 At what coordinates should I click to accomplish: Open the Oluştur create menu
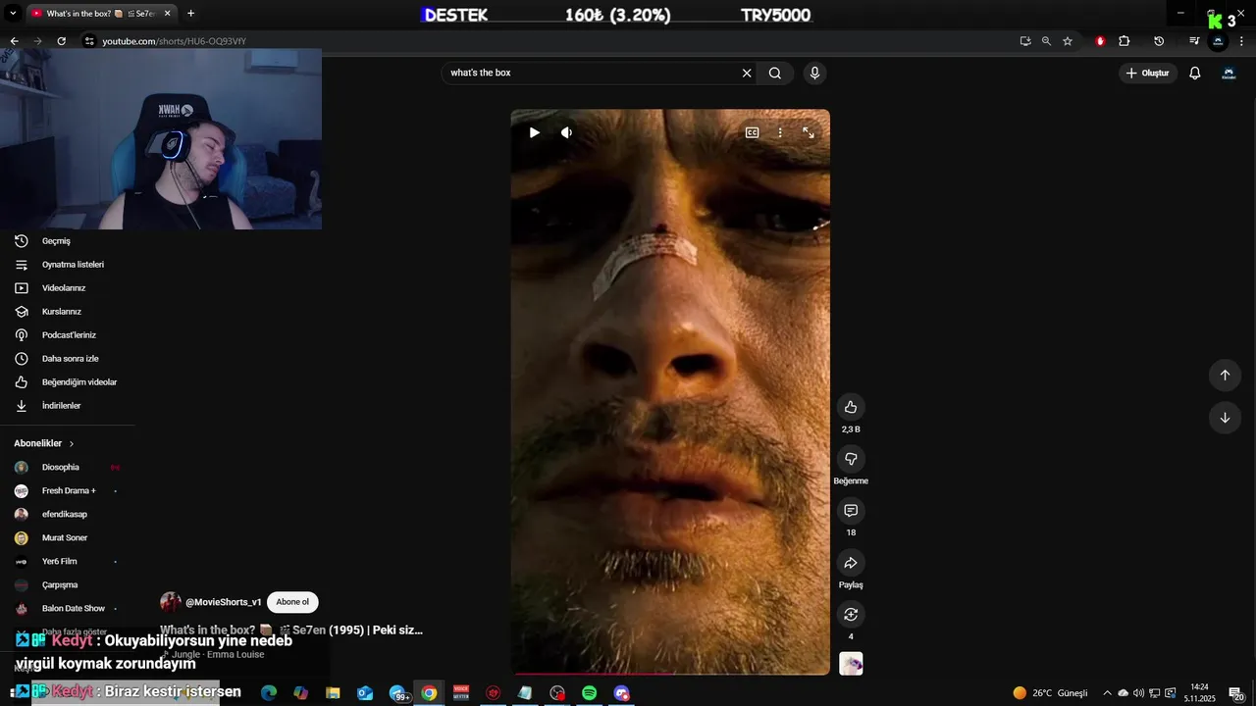coord(1148,73)
